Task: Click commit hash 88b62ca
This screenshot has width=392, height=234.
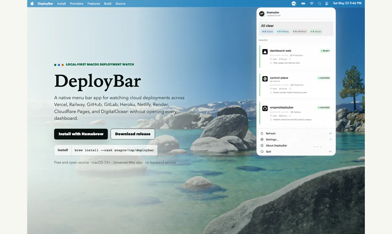Action: 283,116
